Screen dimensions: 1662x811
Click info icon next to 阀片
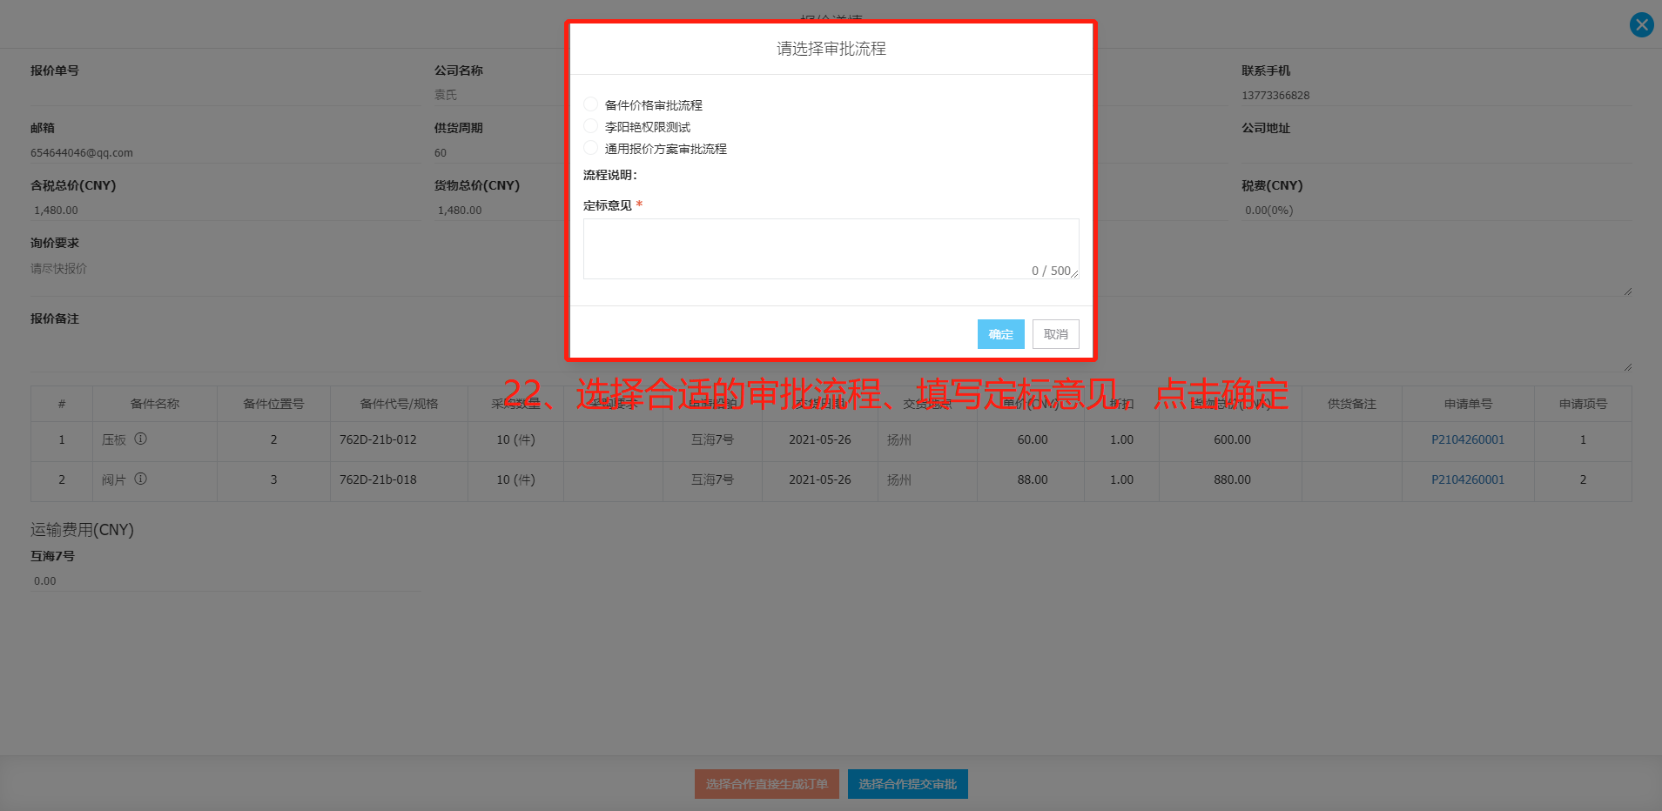(x=141, y=479)
